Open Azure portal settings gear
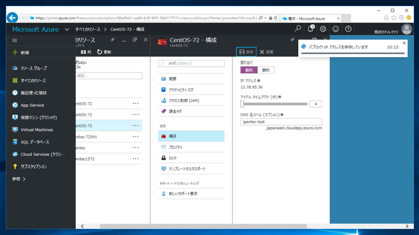The width and height of the screenshot is (419, 235). click(323, 29)
